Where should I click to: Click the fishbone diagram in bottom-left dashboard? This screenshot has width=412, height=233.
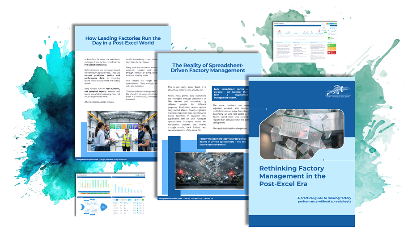coord(93,207)
